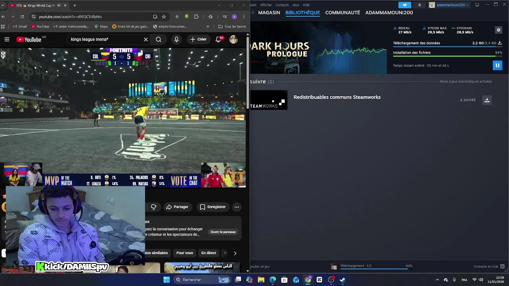Open Steam notifications bell
Viewport: 509px width, 286px height.
point(420,5)
